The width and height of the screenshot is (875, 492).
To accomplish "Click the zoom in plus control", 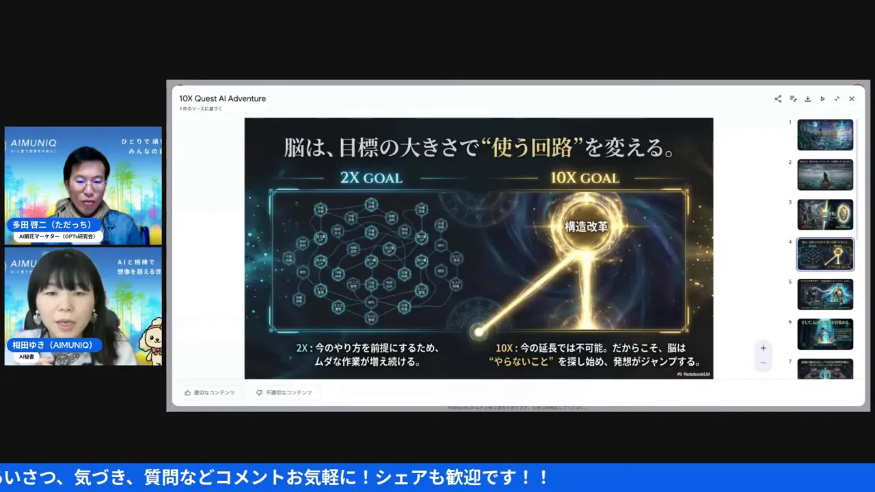I will [x=763, y=348].
